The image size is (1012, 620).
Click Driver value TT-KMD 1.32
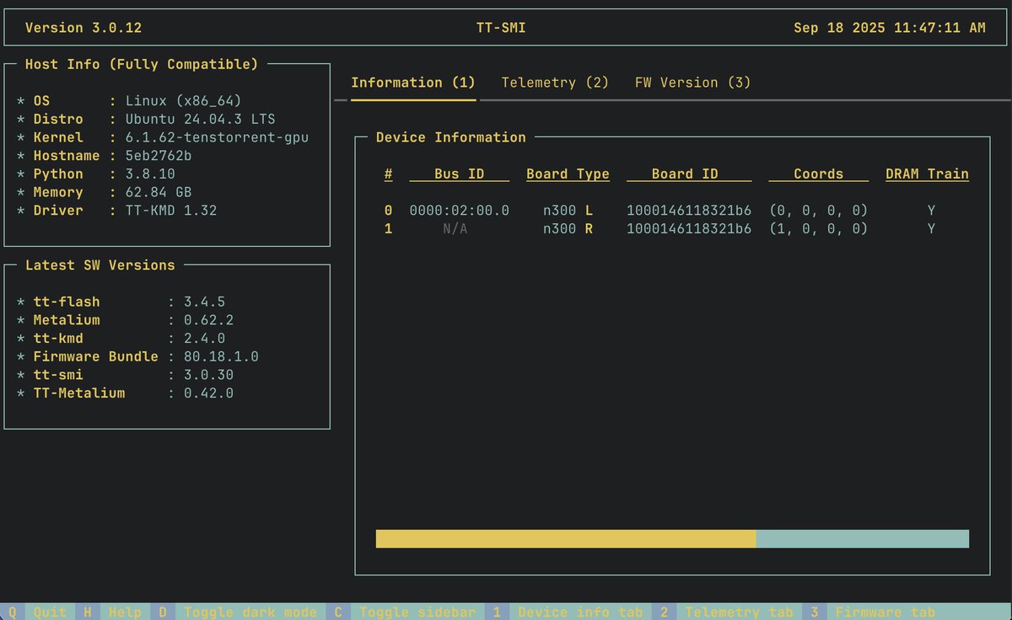pos(171,211)
